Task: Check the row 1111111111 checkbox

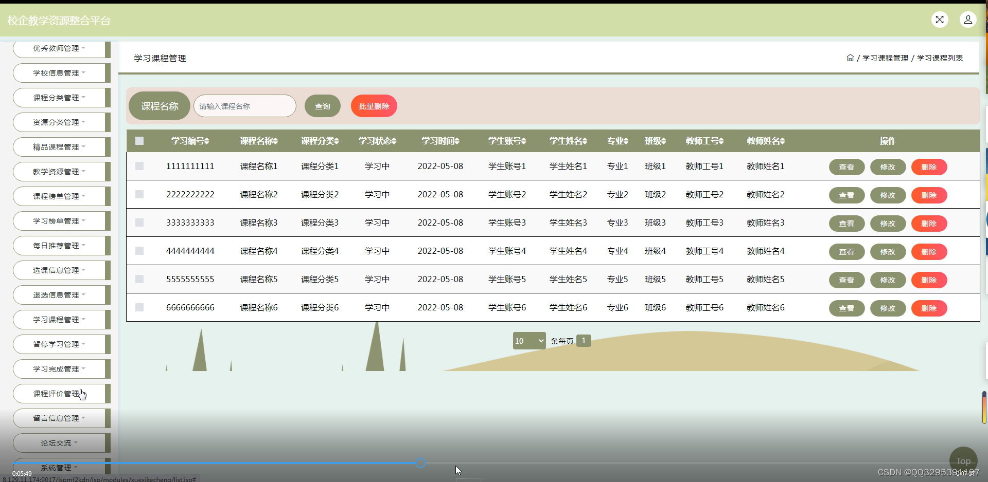Action: tap(139, 166)
